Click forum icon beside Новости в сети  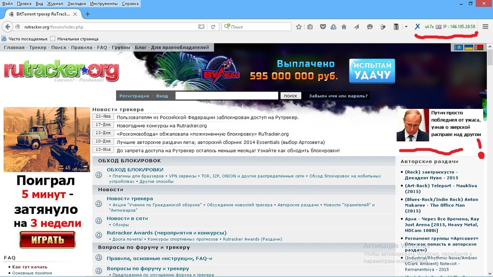(99, 221)
